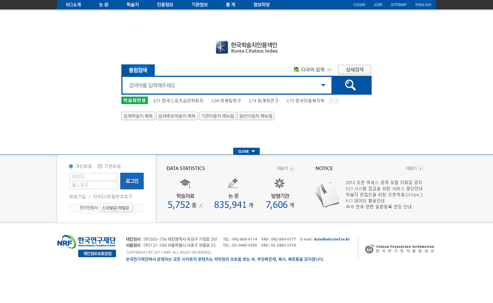Click the notice papers icon
This screenshot has width=493, height=303.
(327, 194)
